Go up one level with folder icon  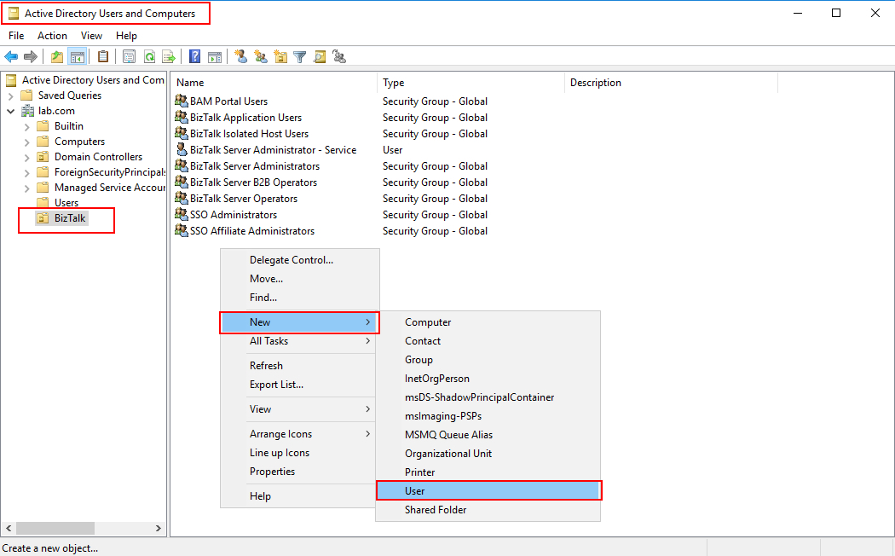[x=56, y=56]
